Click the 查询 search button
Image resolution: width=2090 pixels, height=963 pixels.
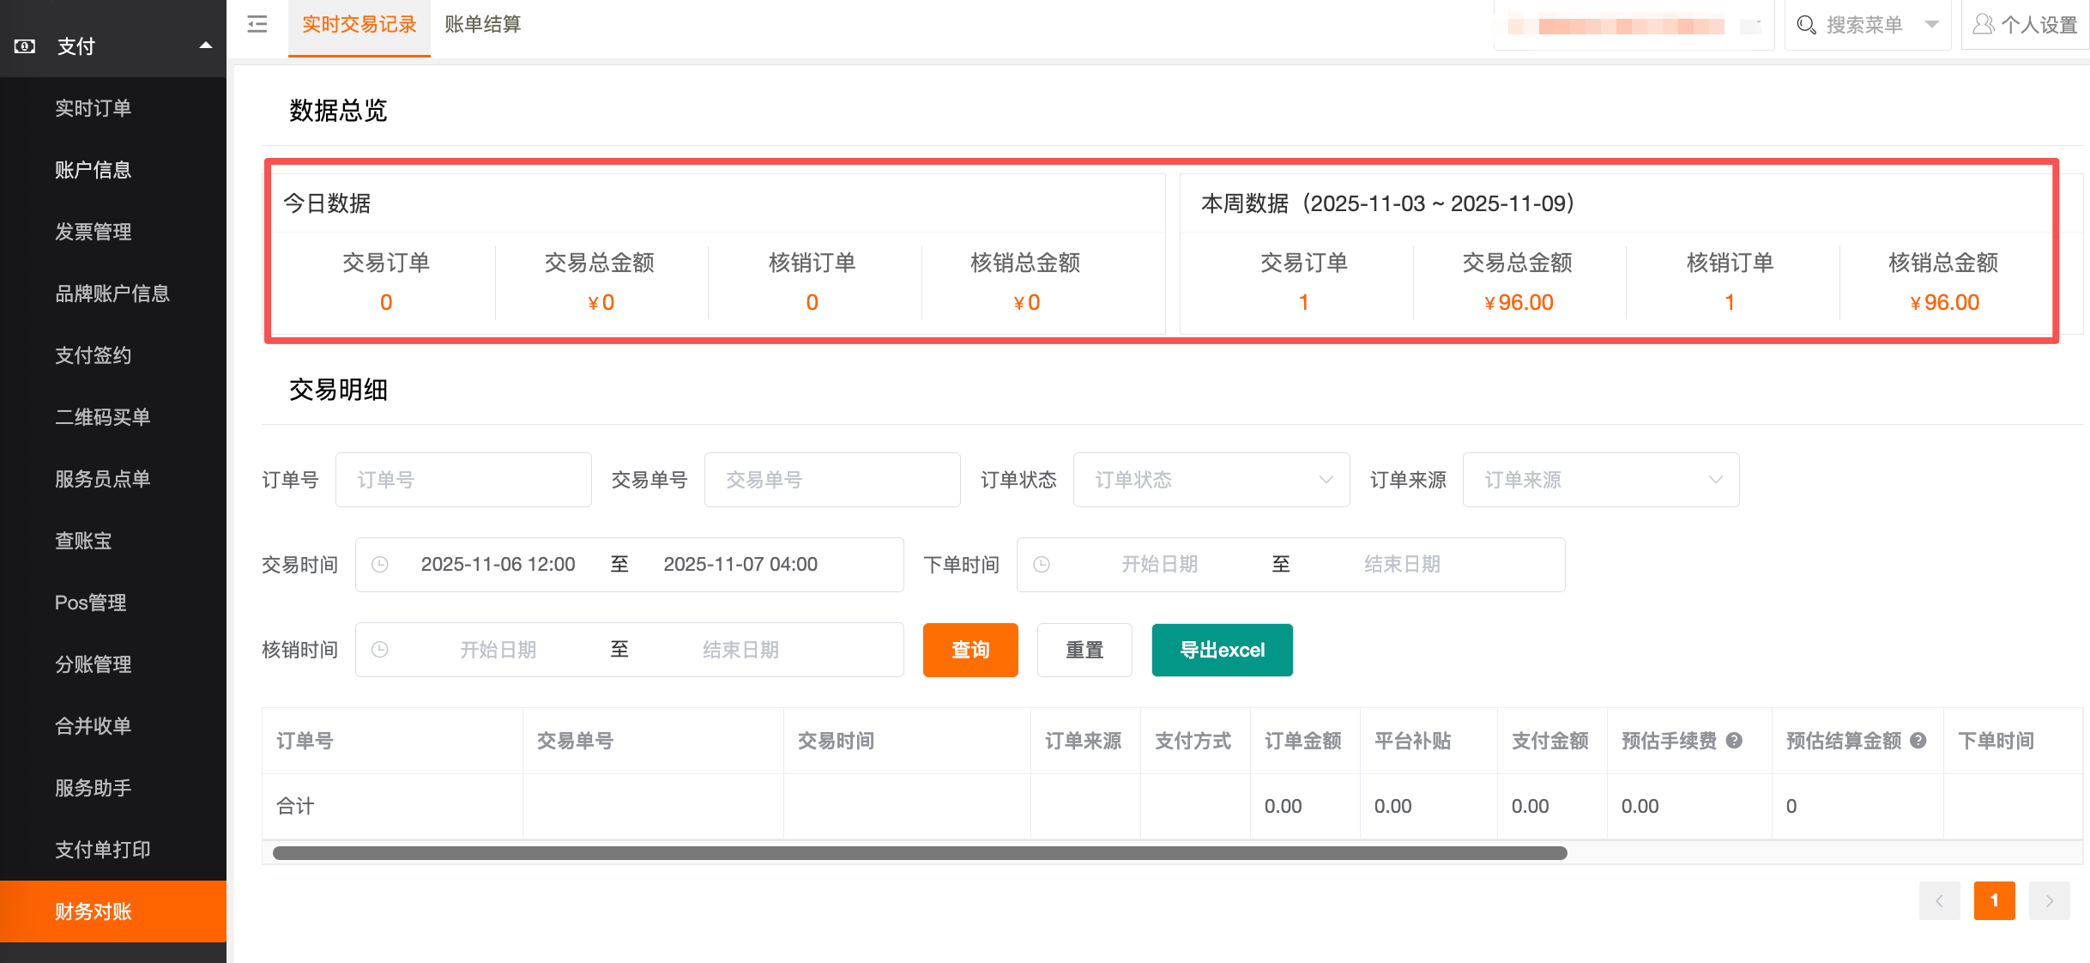click(x=969, y=650)
